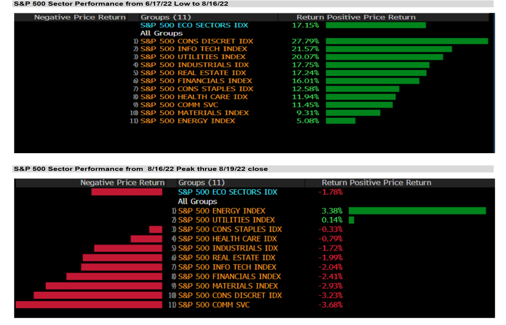This screenshot has width=506, height=325.
Task: Click the 17.75% return value
Action: tap(305, 65)
